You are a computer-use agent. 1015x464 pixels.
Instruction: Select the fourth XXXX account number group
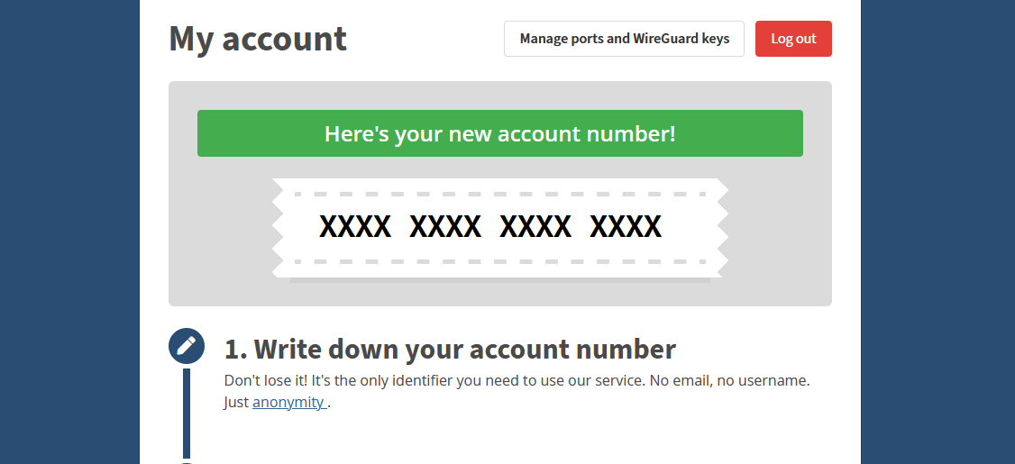[x=626, y=226]
